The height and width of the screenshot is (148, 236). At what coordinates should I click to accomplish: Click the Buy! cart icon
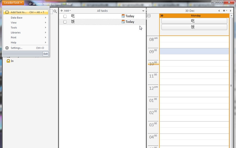click(x=64, y=4)
